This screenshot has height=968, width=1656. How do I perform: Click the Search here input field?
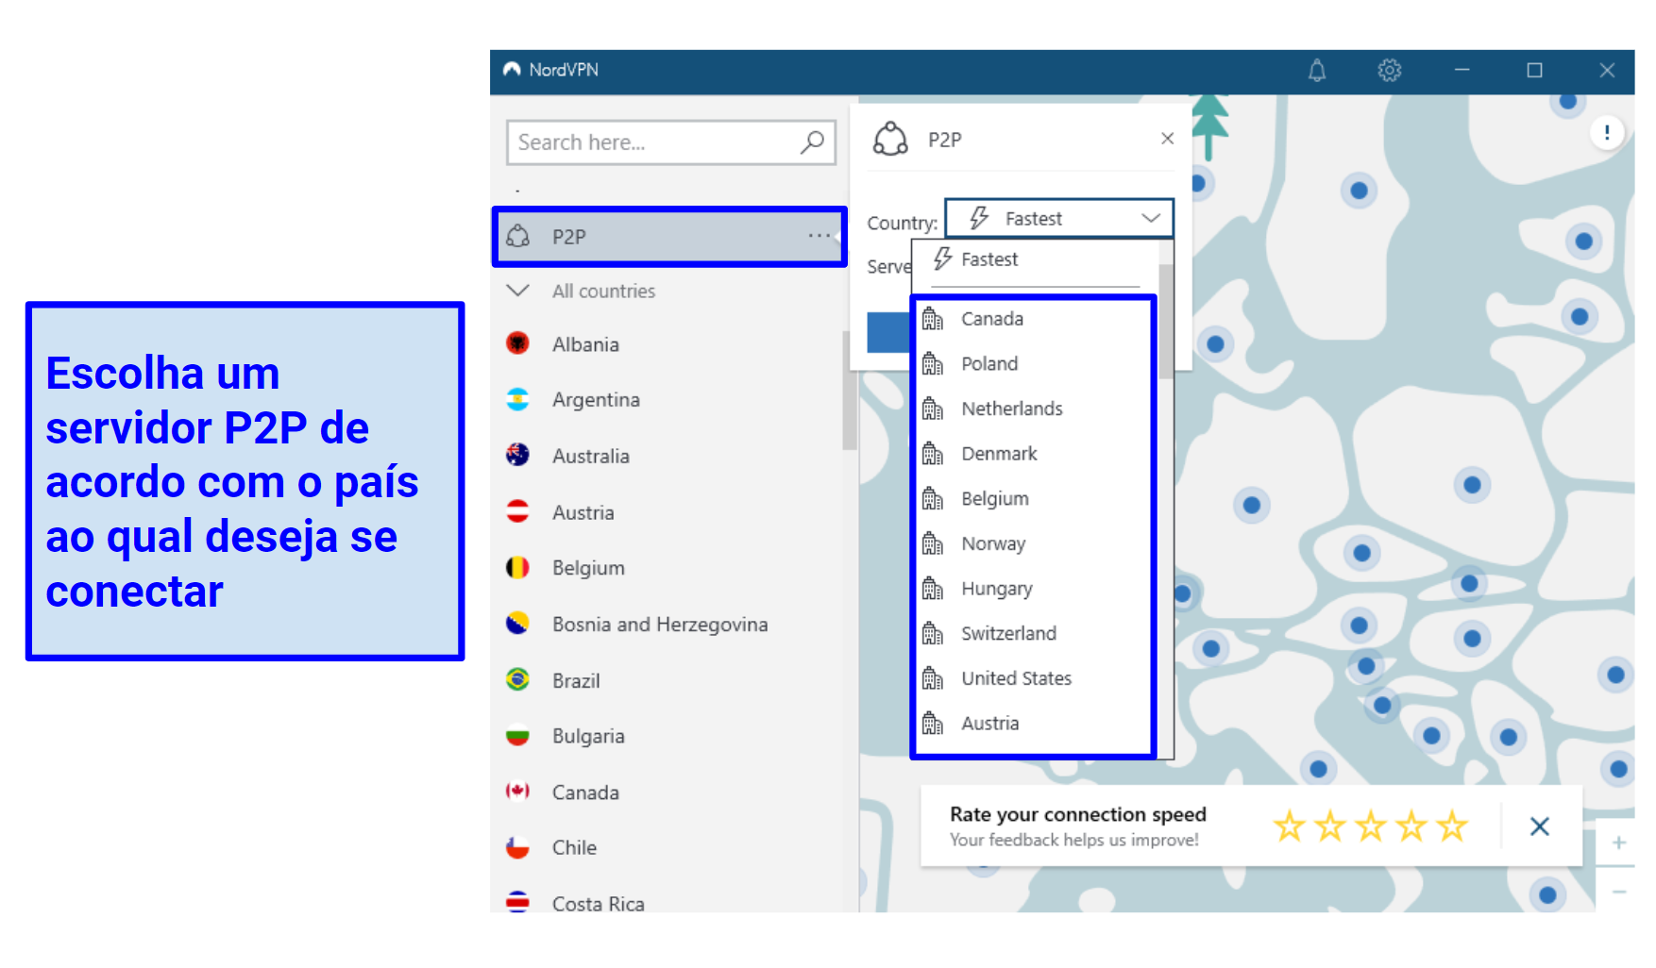point(671,142)
